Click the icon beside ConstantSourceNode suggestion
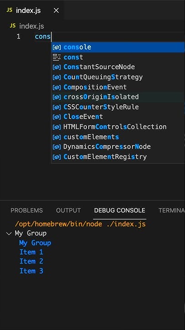This screenshot has width=185, height=330. coord(57,67)
